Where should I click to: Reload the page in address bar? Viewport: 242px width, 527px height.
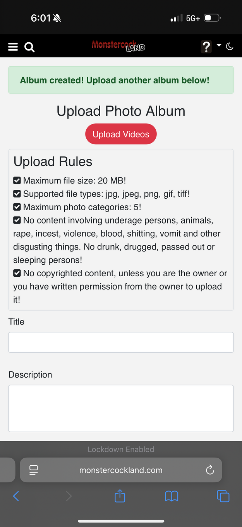(210, 470)
